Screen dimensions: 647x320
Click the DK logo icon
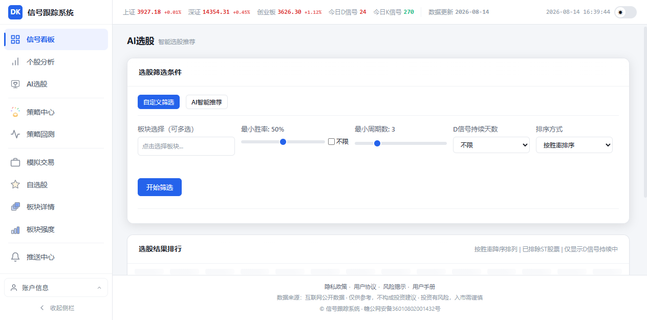(15, 12)
